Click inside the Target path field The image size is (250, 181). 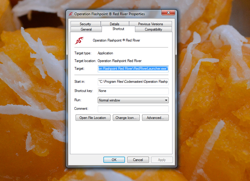pyautogui.click(x=133, y=68)
